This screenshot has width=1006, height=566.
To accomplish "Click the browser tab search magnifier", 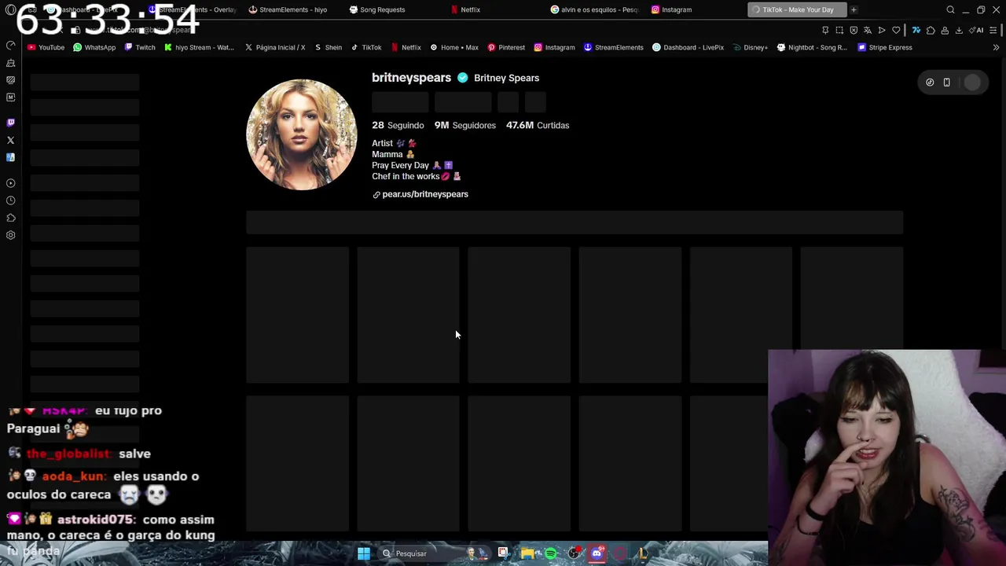I will pos(950,9).
